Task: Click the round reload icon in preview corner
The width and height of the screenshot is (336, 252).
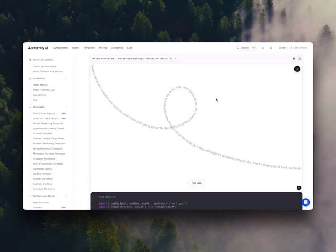Action: [299, 188]
